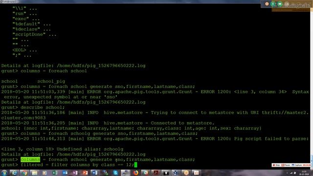Image resolution: width=313 pixels, height=176 pixels.
Task: Click the '<EOL> ...' line in terminal
Action: coord(24,50)
